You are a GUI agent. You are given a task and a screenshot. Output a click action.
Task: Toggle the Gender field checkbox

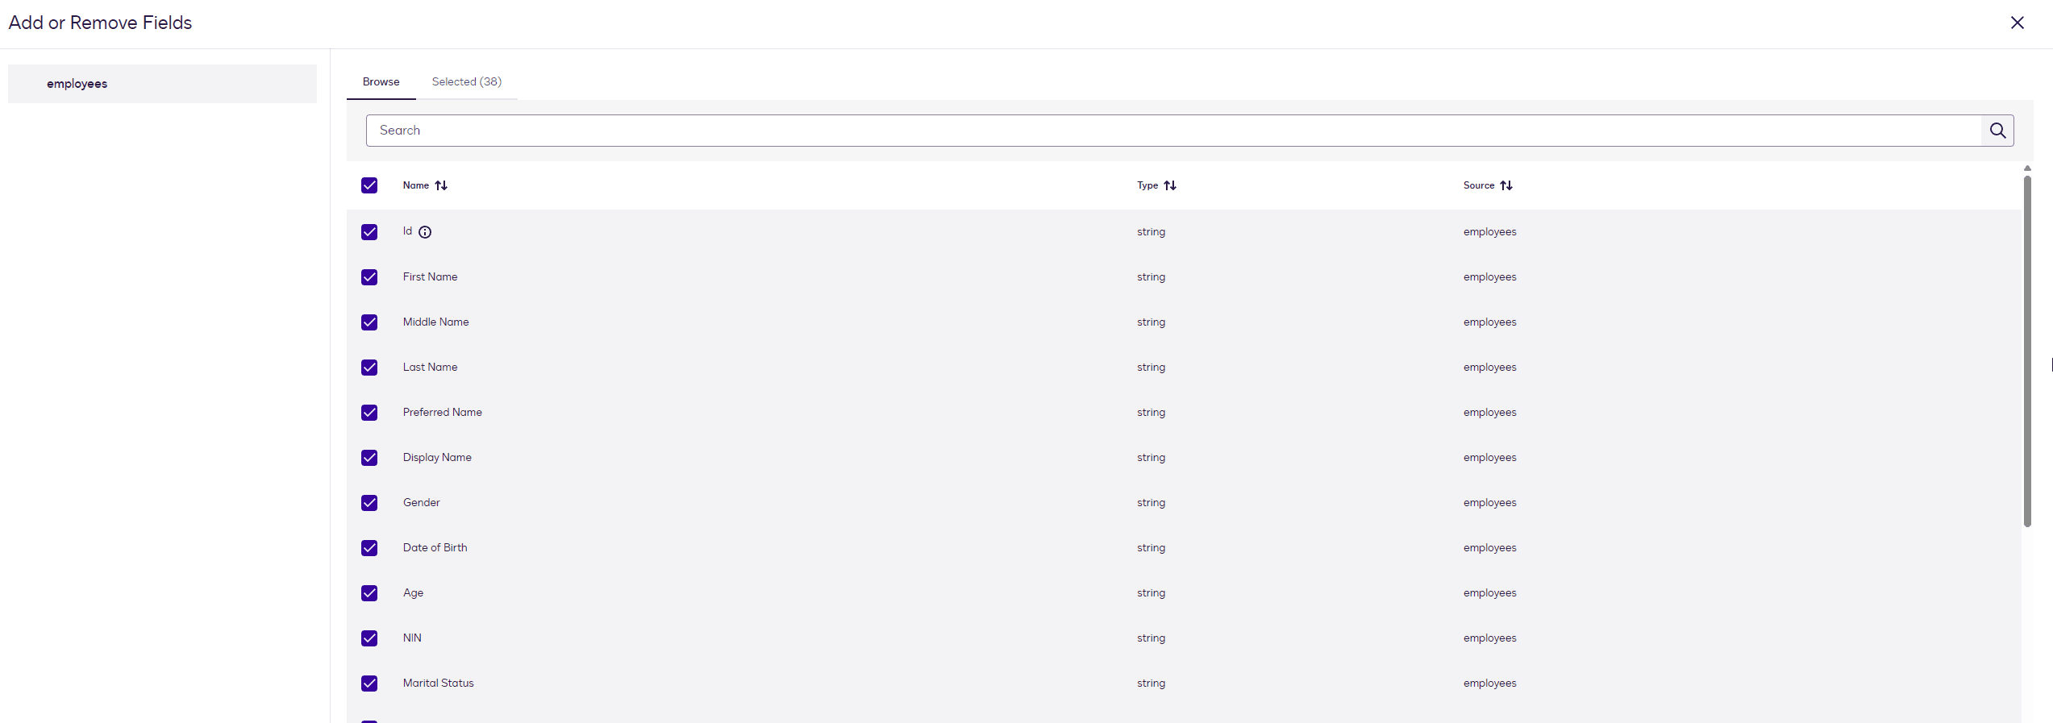(369, 503)
